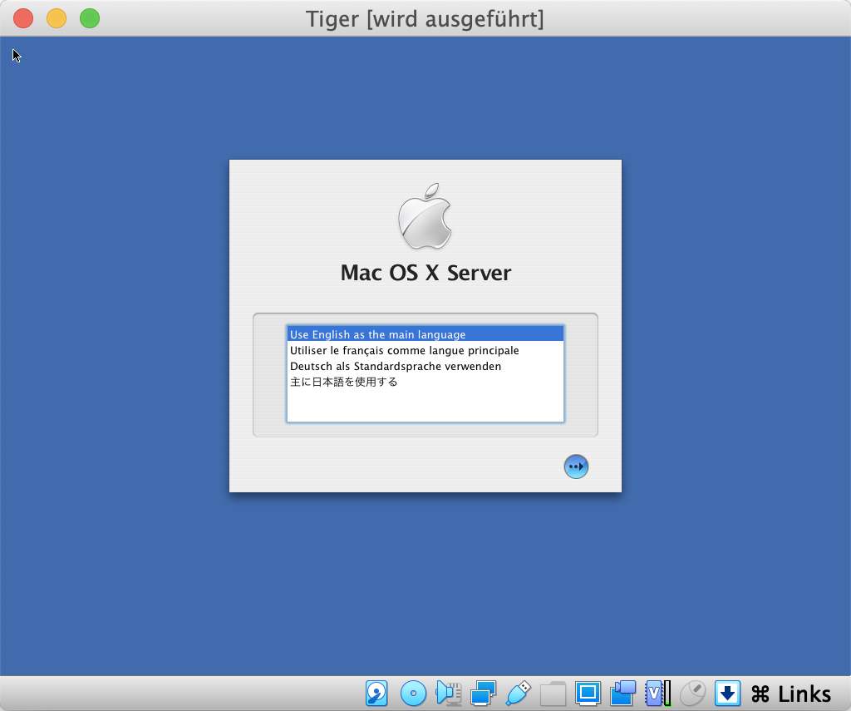The image size is (851, 711).
Task: Click the virtualization features status icon
Action: [658, 694]
